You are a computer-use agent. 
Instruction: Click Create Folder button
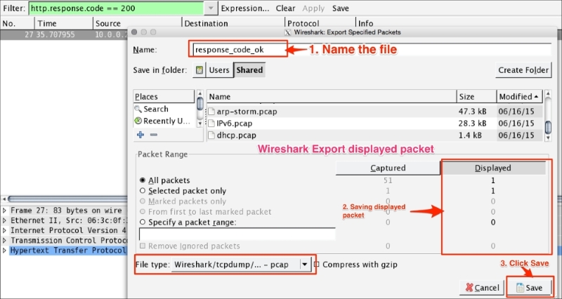point(523,70)
